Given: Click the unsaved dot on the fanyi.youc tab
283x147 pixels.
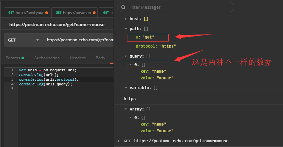Looking at the screenshot, I should [x=47, y=13].
